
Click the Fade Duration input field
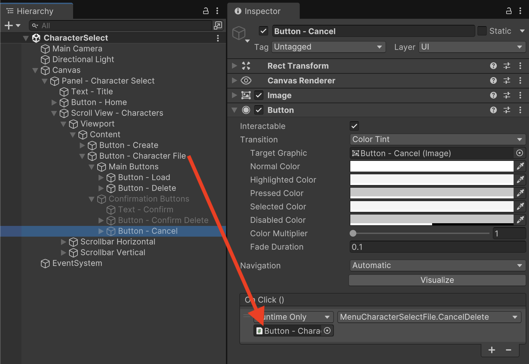[437, 247]
